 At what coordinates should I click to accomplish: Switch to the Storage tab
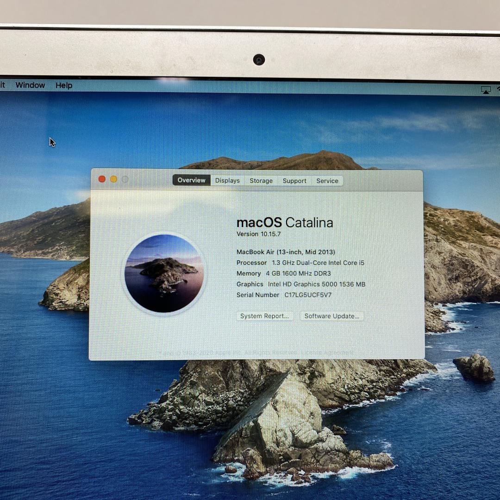[261, 181]
